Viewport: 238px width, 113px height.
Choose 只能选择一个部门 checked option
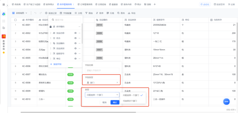pos(133,95)
